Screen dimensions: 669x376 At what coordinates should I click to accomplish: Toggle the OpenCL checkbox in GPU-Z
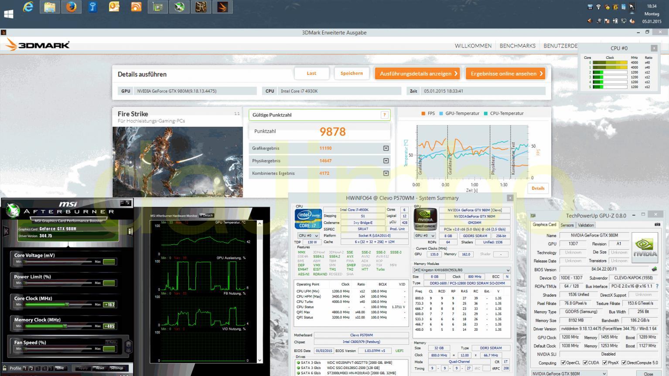[563, 362]
